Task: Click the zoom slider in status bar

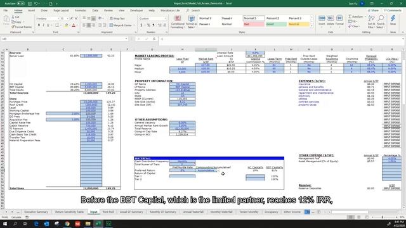Action: 382,217
